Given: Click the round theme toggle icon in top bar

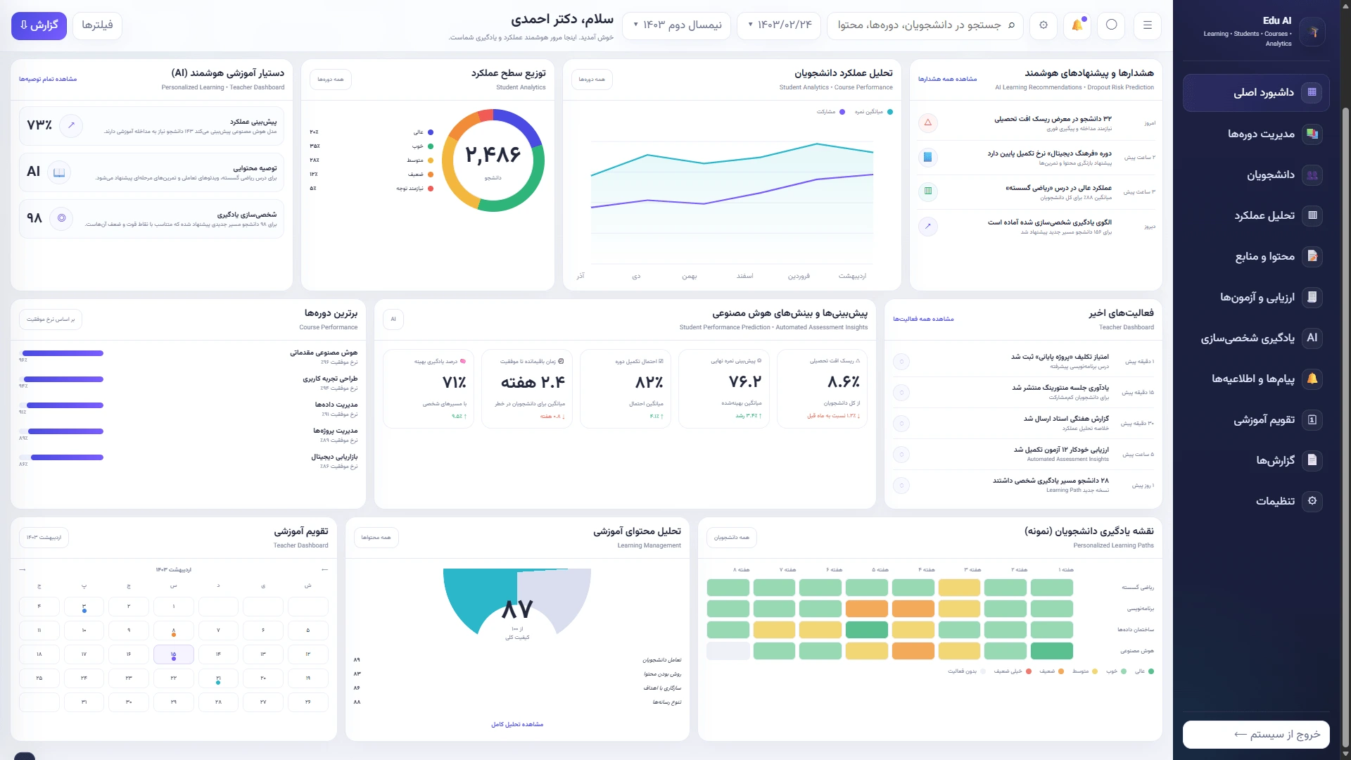Looking at the screenshot, I should (x=1112, y=25).
